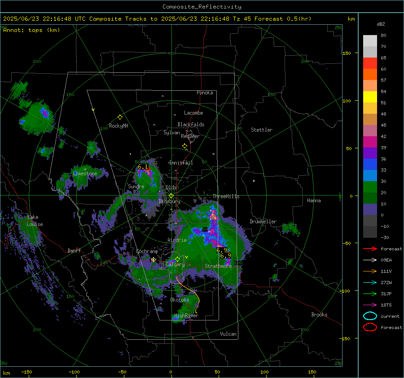Click the RedDeer city label
The width and height of the screenshot is (404, 378).
click(x=190, y=136)
